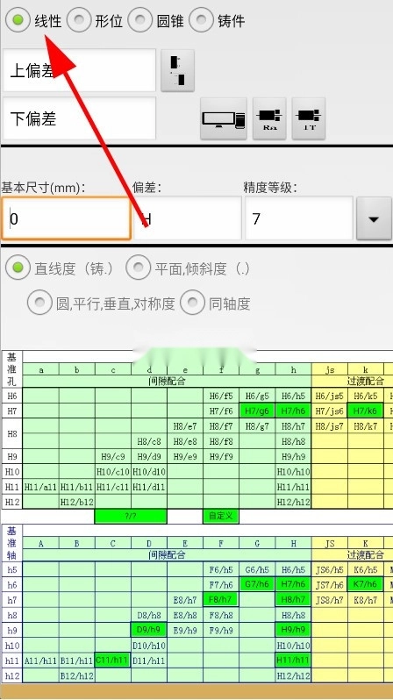Pick the H9/f9 cell
The height and width of the screenshot is (700, 393).
pyautogui.click(x=221, y=457)
